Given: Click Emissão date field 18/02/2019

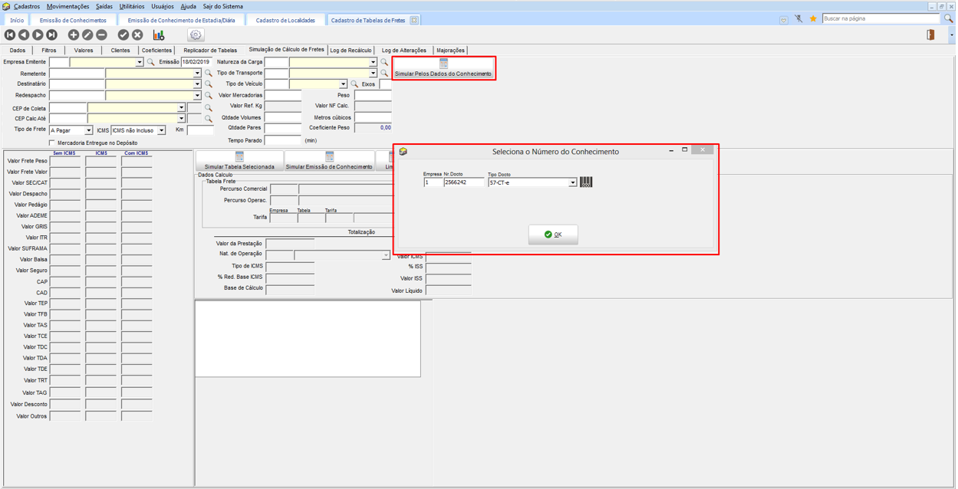Looking at the screenshot, I should [197, 62].
